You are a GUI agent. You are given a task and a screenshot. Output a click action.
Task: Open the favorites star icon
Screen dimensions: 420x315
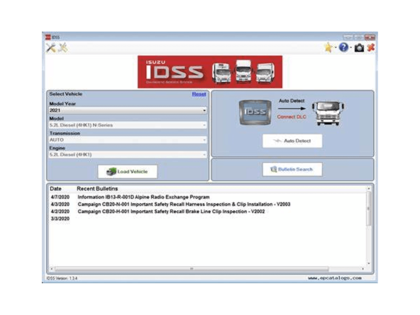[x=328, y=48]
